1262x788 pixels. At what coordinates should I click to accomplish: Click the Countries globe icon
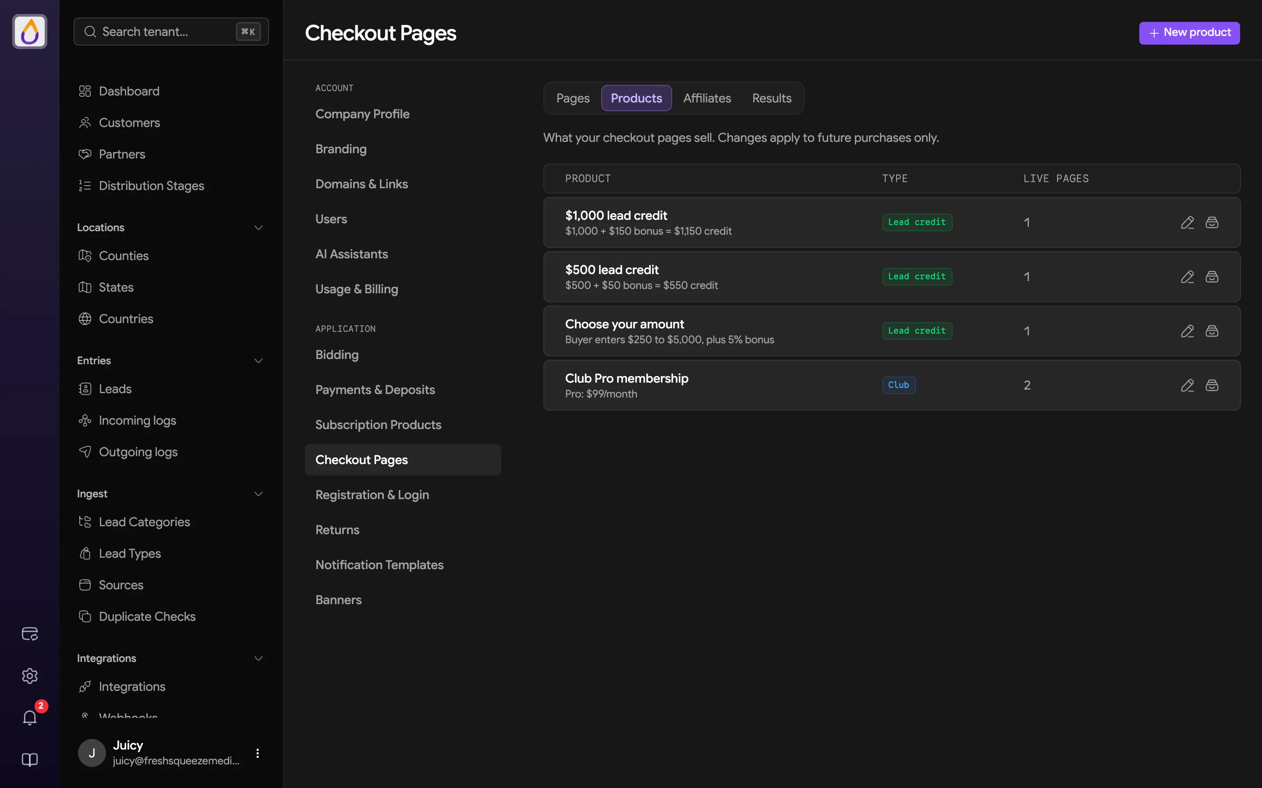point(85,319)
